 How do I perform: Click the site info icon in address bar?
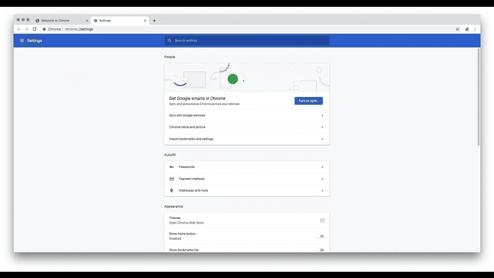click(44, 30)
